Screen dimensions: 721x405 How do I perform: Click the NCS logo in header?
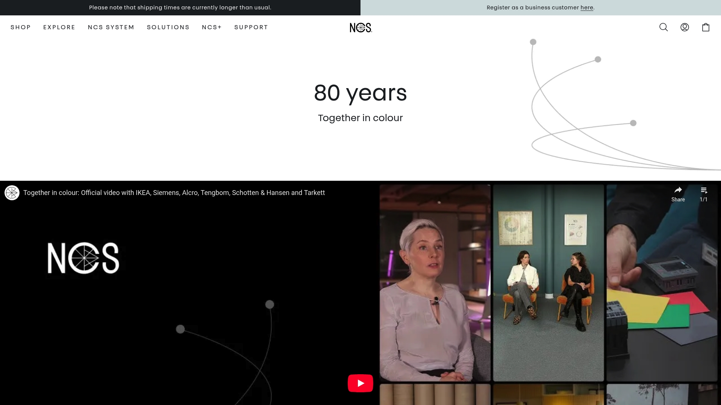(360, 28)
